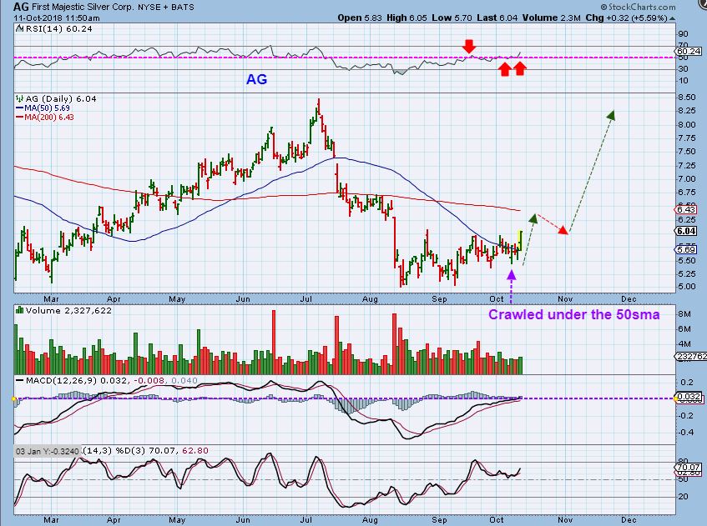
Task: Click the 0.032 MACD value tag
Action: (x=689, y=397)
